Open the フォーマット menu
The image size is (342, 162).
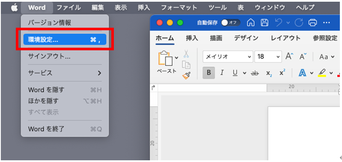point(179,8)
